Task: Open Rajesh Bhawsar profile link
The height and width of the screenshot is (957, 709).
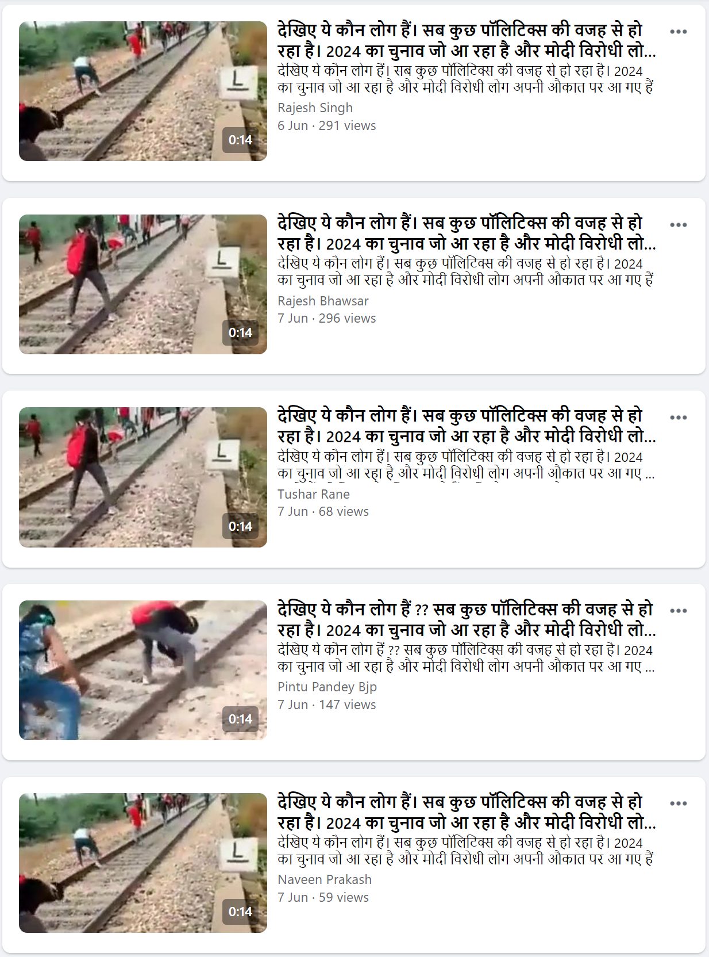Action: [x=323, y=301]
